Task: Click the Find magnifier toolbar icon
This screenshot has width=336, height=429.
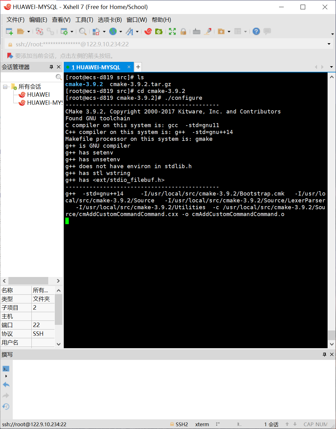Action: 82,31
